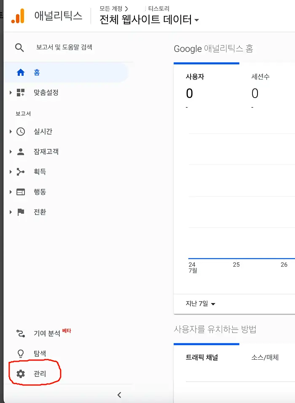Image resolution: width=295 pixels, height=403 pixels.
Task: Open the 지난 7일 date range dropdown
Action: [201, 304]
